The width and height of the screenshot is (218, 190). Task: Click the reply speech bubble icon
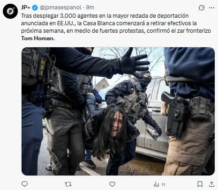click(24, 184)
